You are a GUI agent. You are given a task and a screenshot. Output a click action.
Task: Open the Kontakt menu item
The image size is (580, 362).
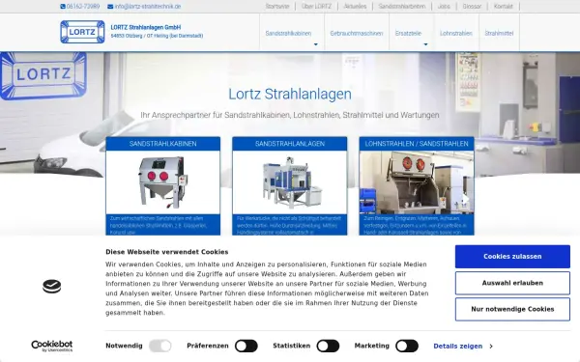pos(504,7)
